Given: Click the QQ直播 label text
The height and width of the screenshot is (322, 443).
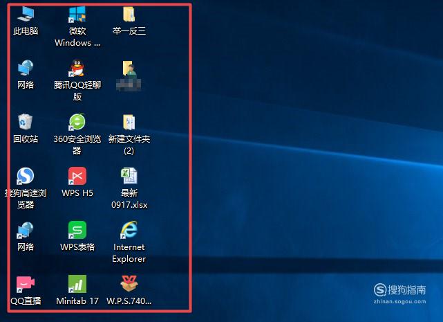Looking at the screenshot, I should [x=26, y=301].
